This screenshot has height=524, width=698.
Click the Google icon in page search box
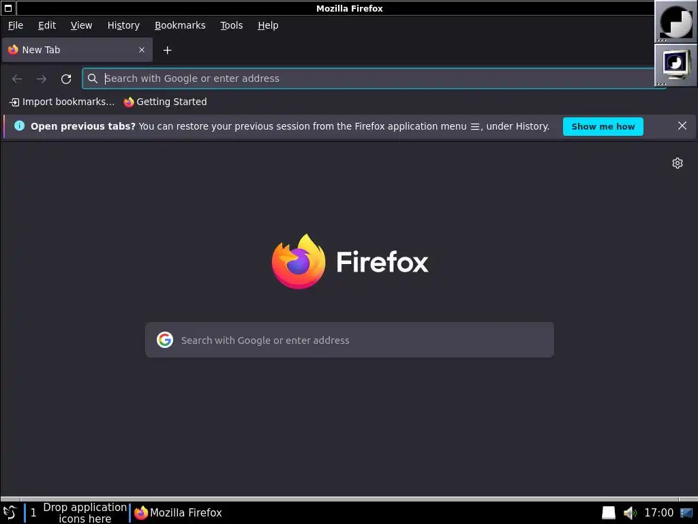point(165,340)
